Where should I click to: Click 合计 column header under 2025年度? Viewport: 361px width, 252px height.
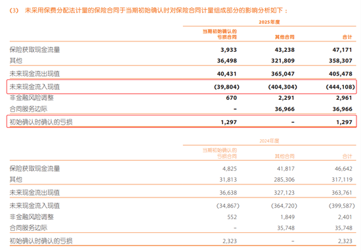[347, 37]
